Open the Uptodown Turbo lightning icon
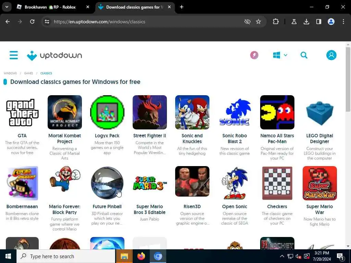Image resolution: width=351 pixels, height=263 pixels. coord(254,55)
